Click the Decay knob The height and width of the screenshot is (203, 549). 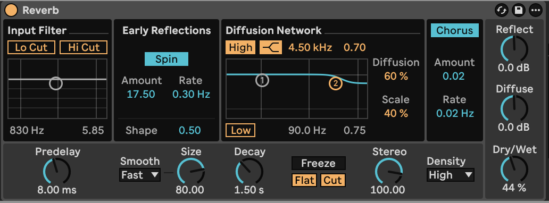(249, 171)
